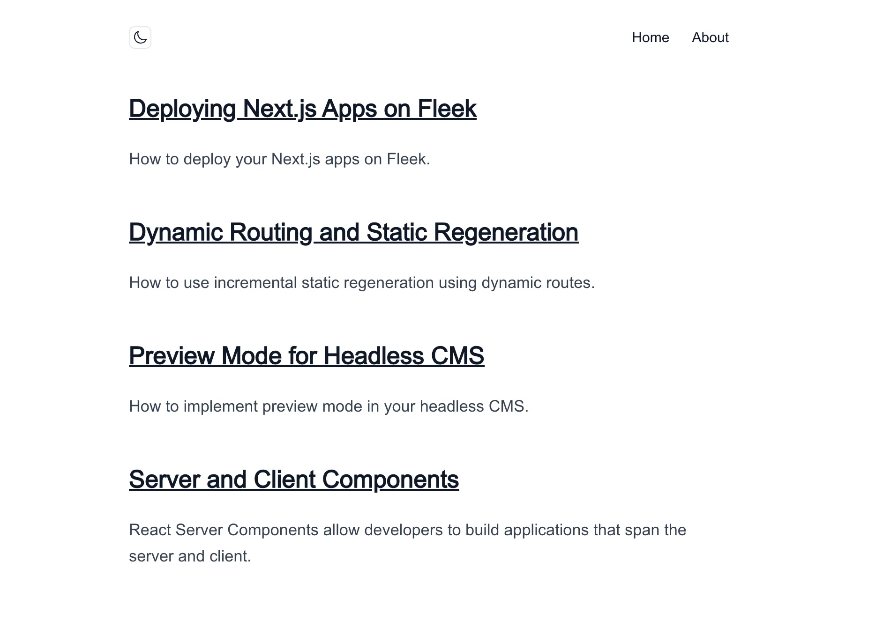Image resolution: width=883 pixels, height=620 pixels.
Task: Read the Preview Mode for Headless CMS post
Action: [x=307, y=356]
